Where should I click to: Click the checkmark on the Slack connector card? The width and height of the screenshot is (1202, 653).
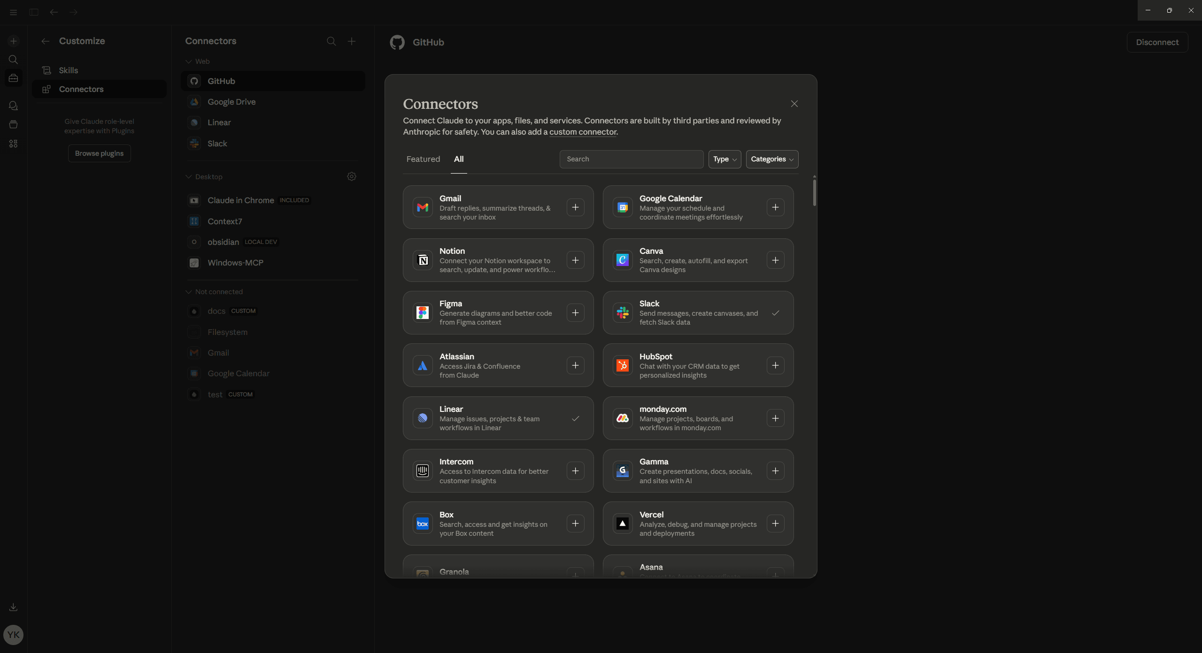pos(775,313)
